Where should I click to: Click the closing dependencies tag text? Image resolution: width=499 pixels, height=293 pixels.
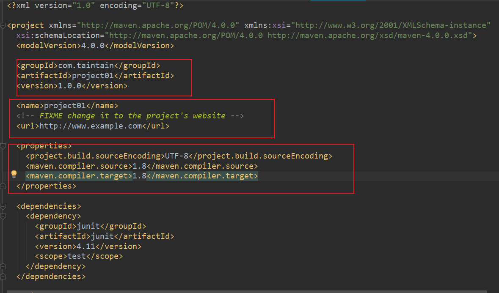click(x=51, y=277)
